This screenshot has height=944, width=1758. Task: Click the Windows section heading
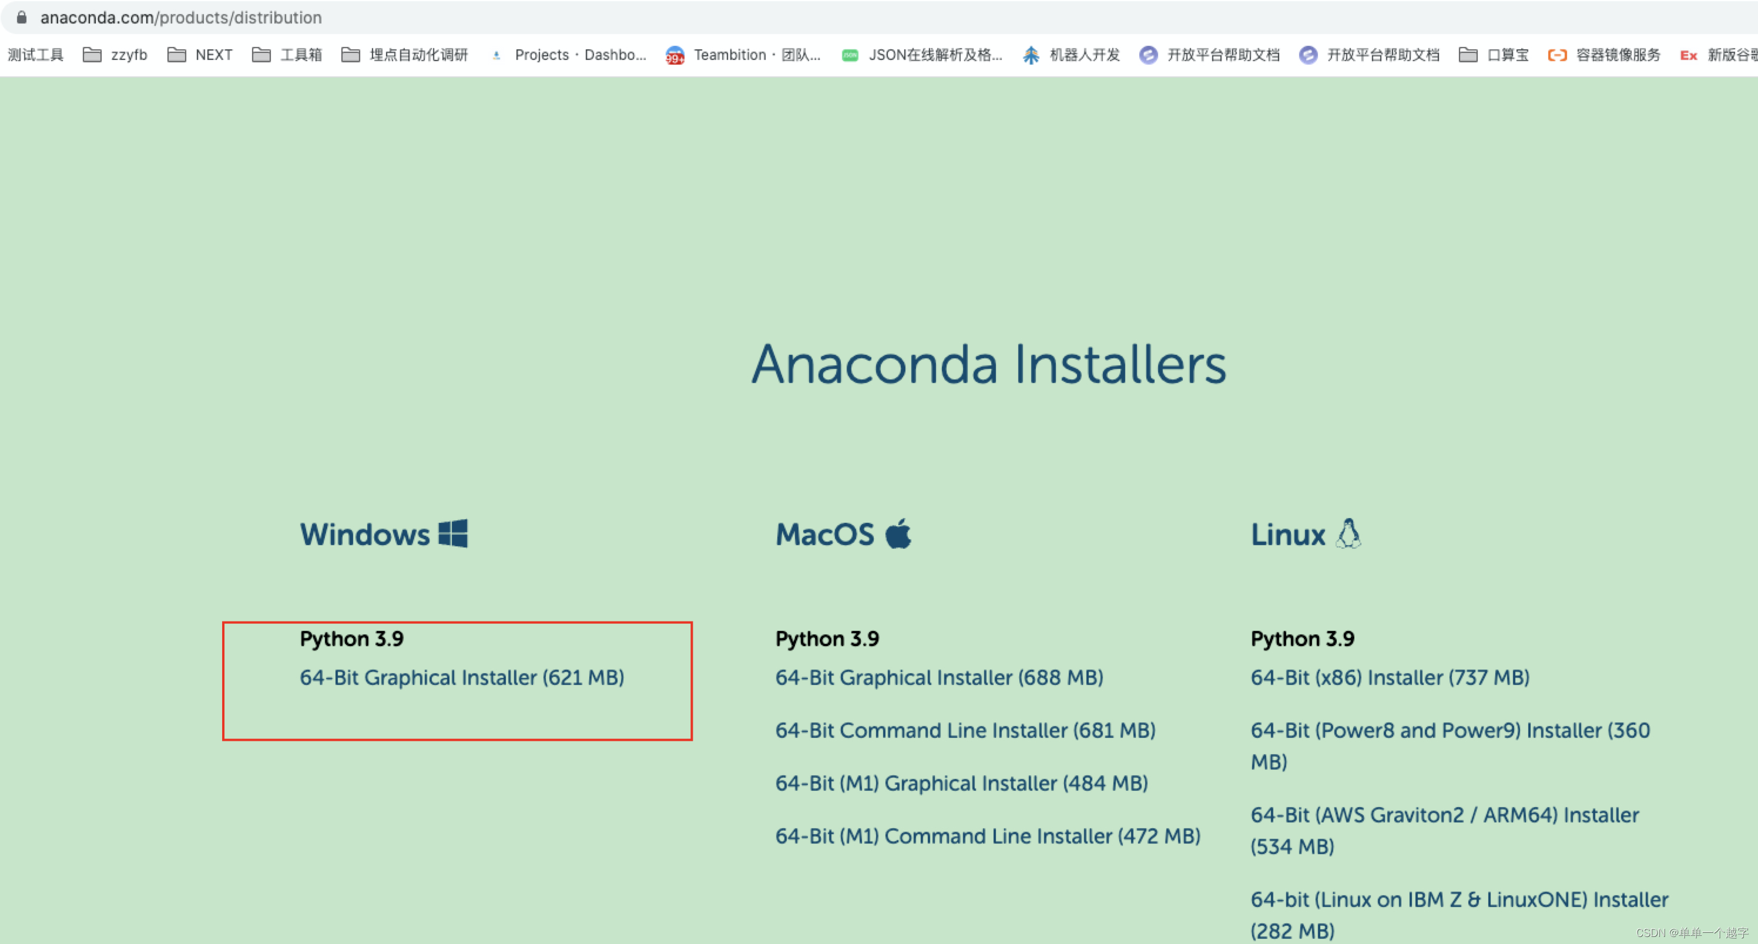[x=365, y=534]
